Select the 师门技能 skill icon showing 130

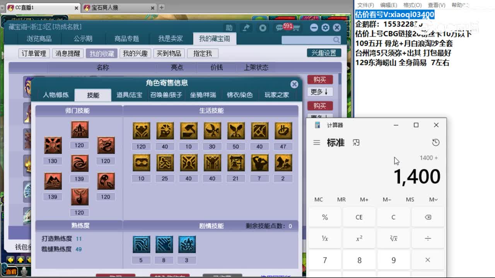(x=53, y=145)
